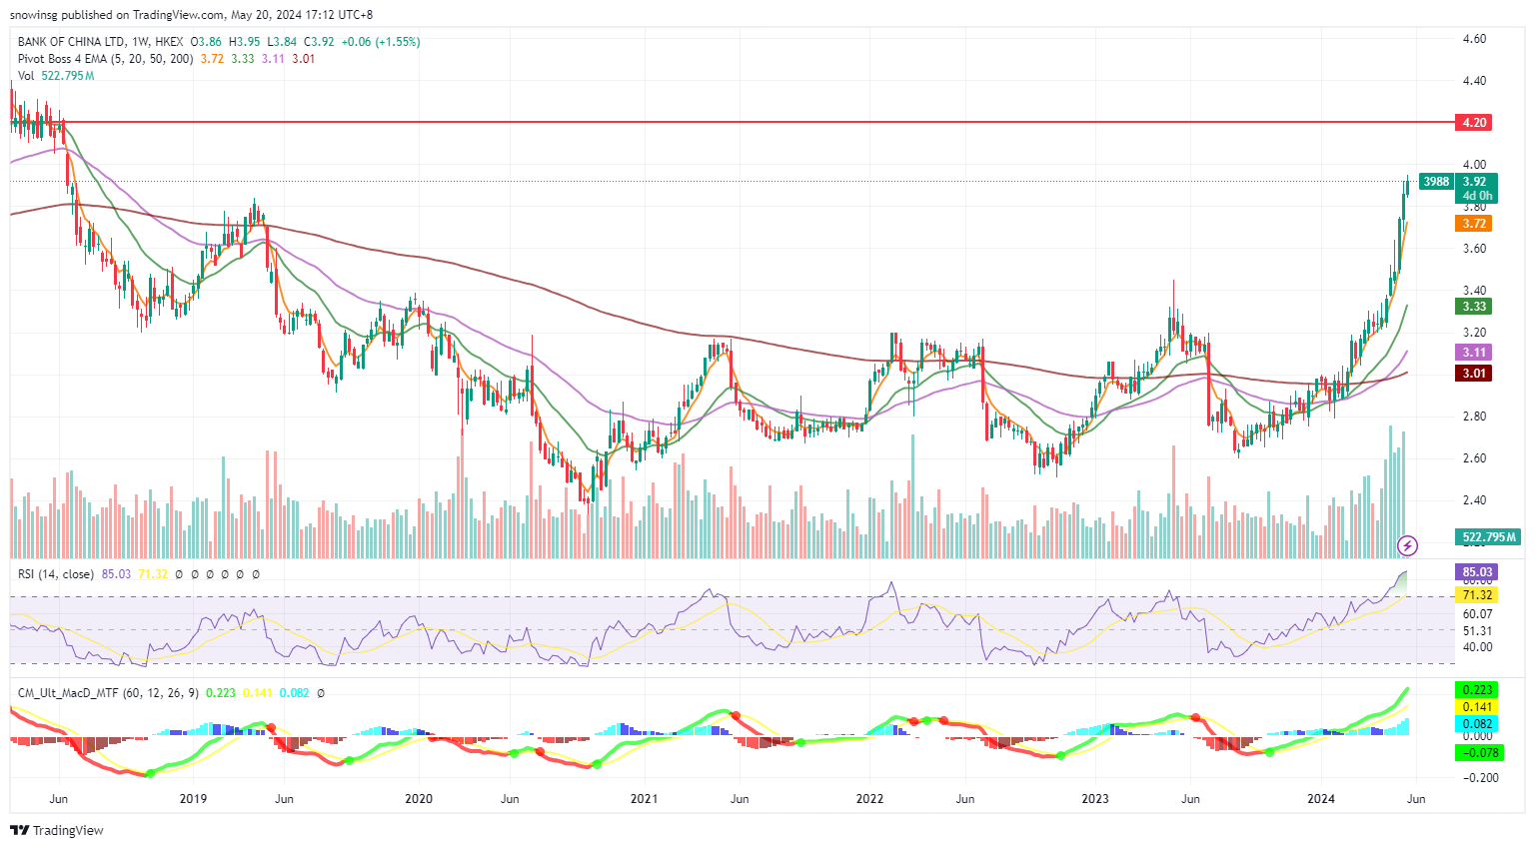The image size is (1535, 848).
Task: Click the 51.31 RSI axis value
Action: [x=1477, y=631]
